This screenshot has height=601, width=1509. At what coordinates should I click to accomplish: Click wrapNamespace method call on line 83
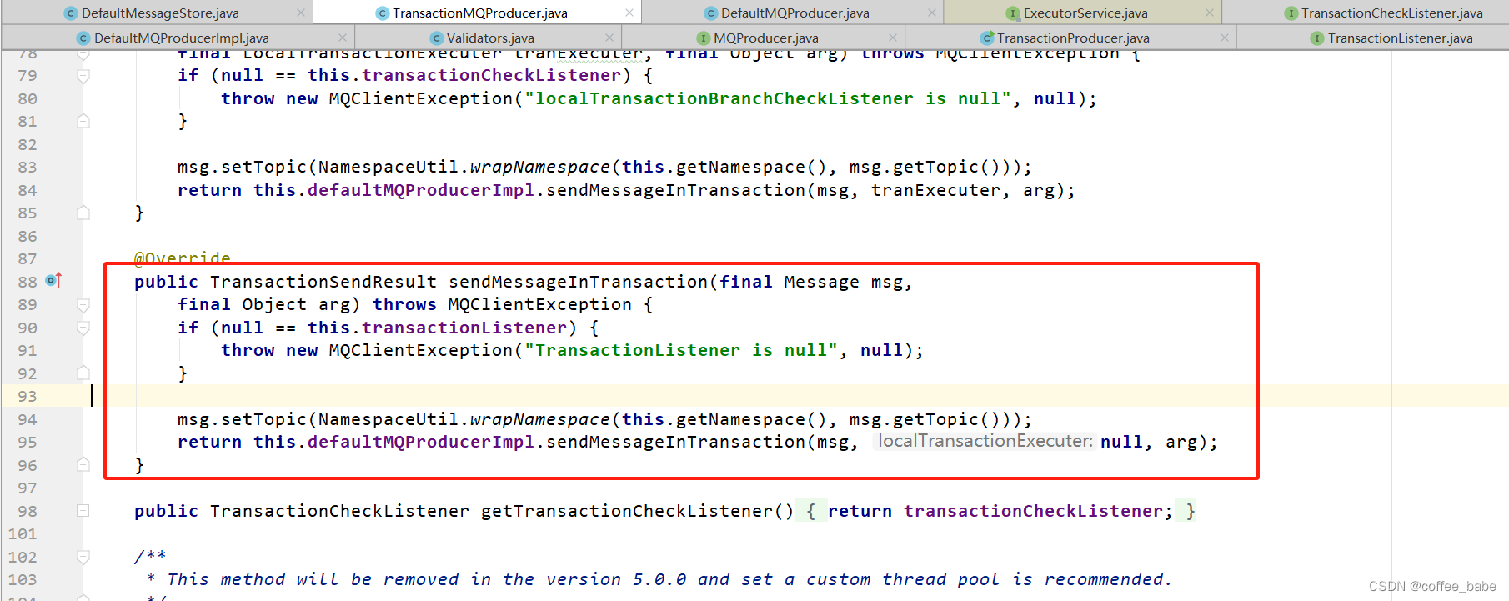[539, 167]
